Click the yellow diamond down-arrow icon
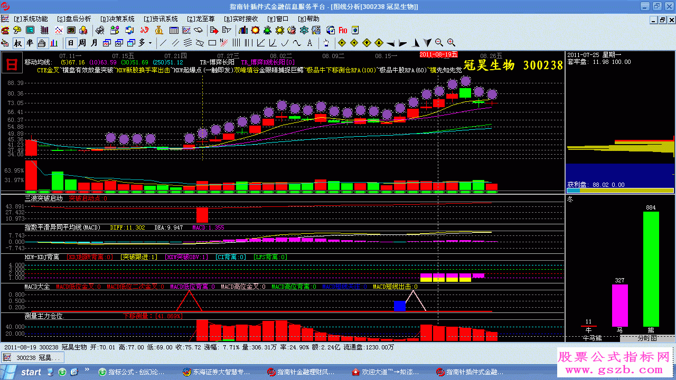 point(378,43)
